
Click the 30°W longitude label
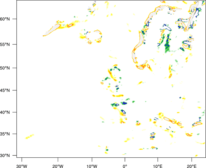[x=22, y=166]
